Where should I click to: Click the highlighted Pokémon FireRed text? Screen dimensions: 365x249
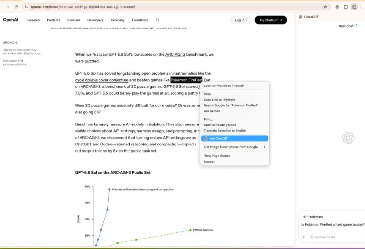pyautogui.click(x=186, y=80)
